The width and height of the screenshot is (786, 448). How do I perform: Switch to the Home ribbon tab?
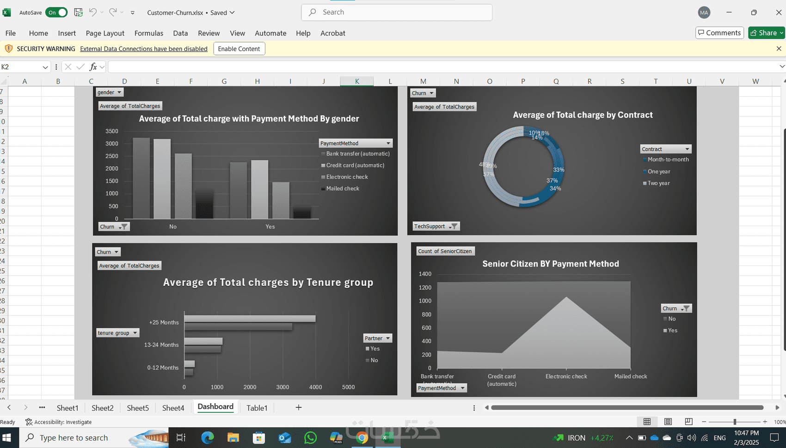click(38, 33)
